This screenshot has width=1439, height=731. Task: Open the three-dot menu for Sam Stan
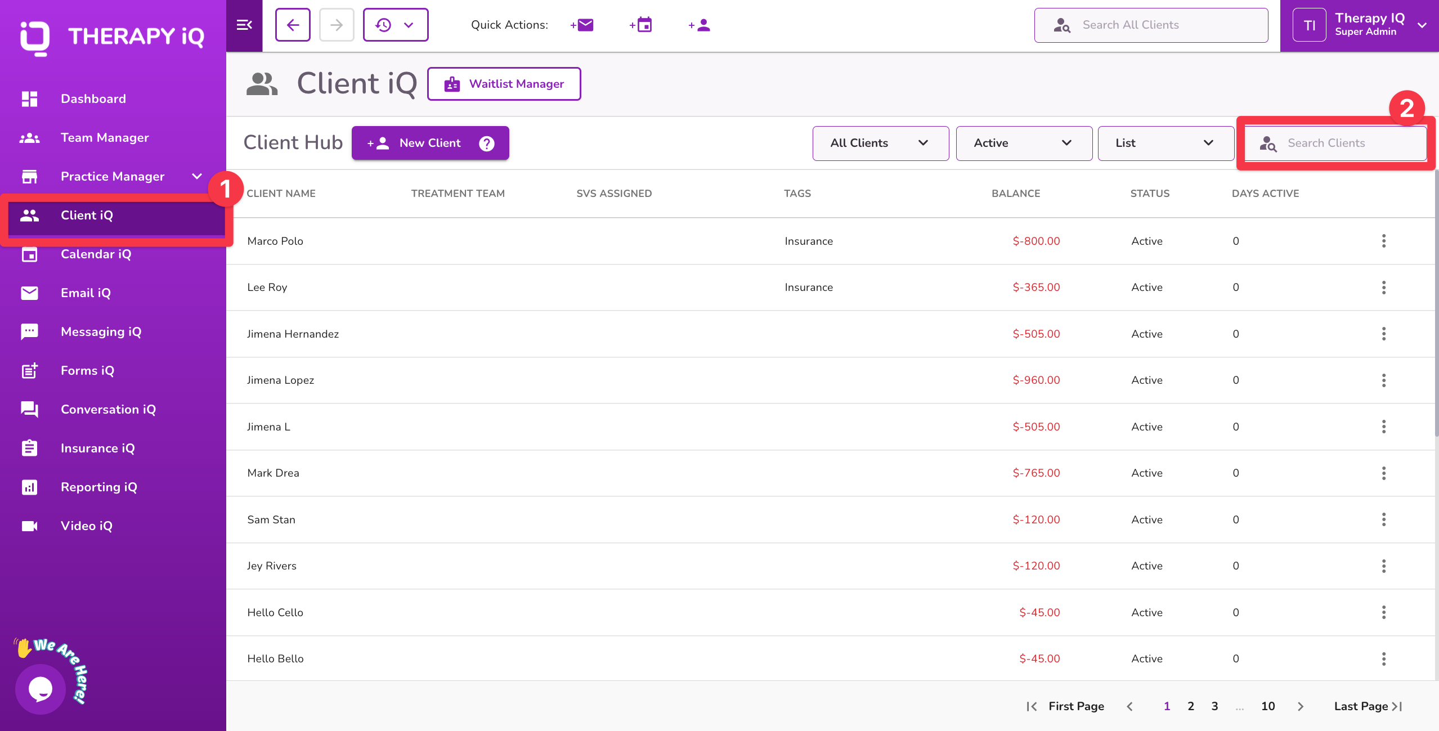click(1384, 520)
